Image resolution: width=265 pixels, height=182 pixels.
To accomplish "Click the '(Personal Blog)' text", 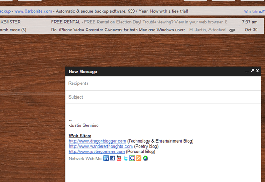I will pos(140,152).
